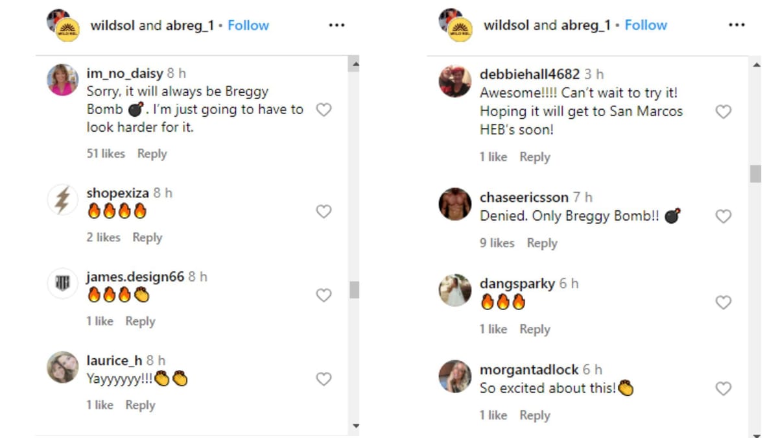Expand the 2 likes on shopexiza's comment
Viewport: 778px width, 438px height.
tap(102, 237)
